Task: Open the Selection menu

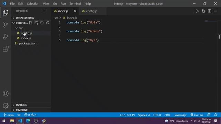Action: (x=33, y=4)
